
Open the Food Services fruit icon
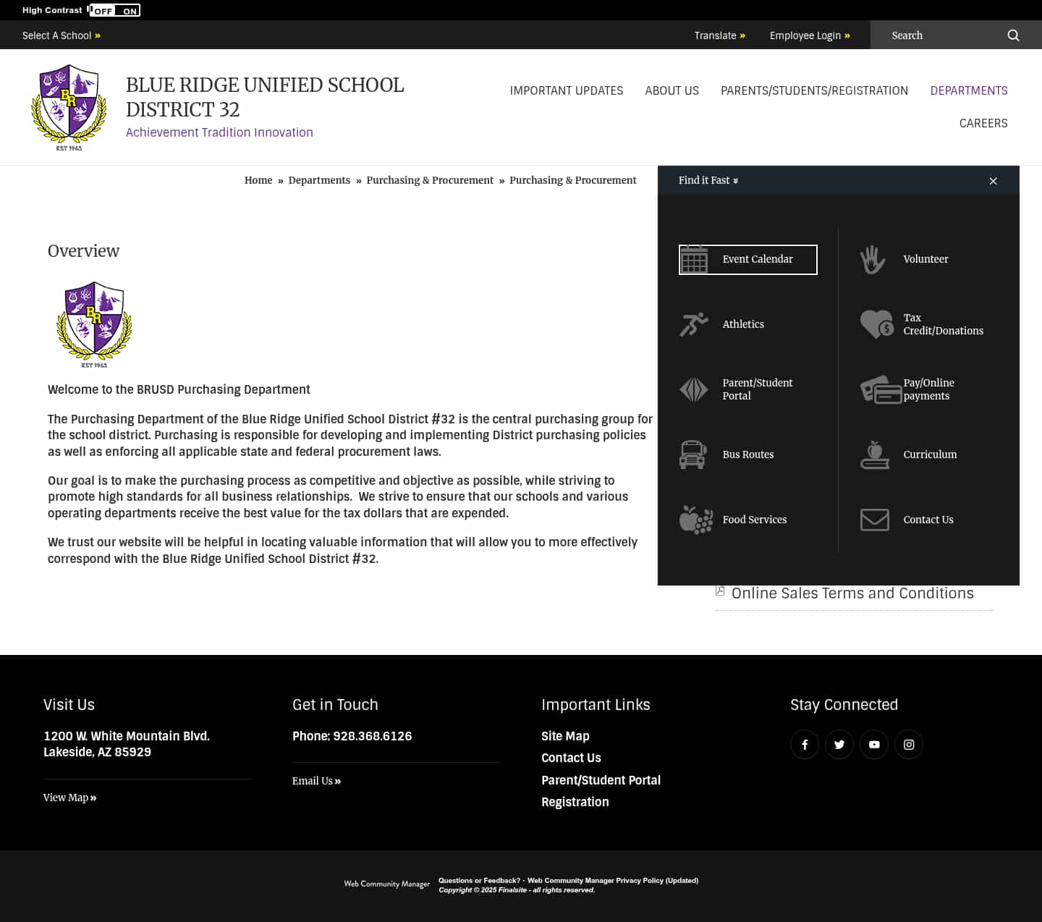pyautogui.click(x=695, y=520)
